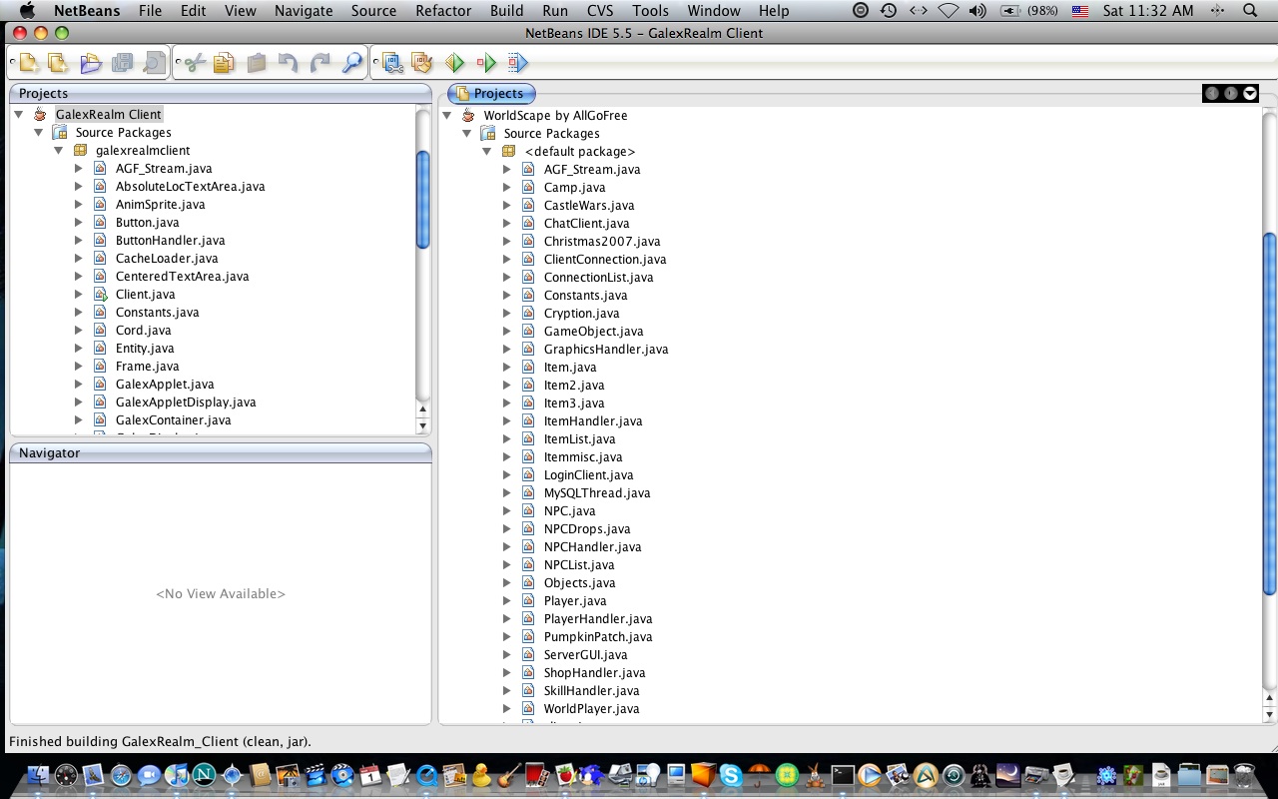1278x799 pixels.
Task: Click the Paste clipboard icon
Action: click(257, 64)
